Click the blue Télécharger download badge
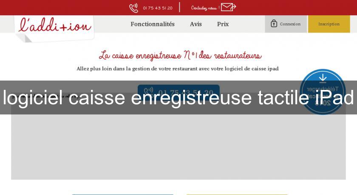This screenshot has width=357, height=195. point(323,92)
